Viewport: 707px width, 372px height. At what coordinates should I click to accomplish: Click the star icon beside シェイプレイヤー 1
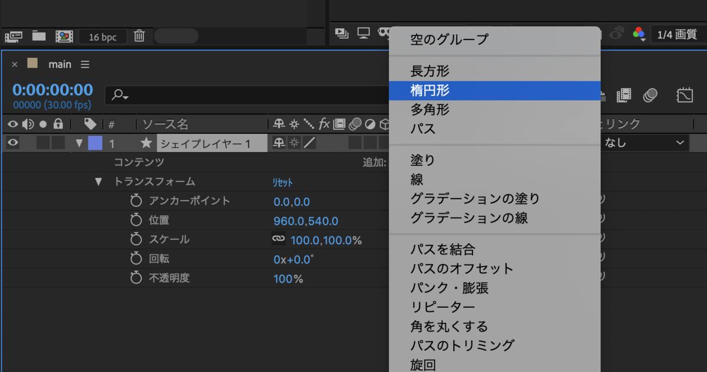pos(146,143)
